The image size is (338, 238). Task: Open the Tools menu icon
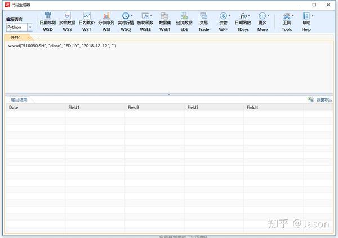pyautogui.click(x=287, y=16)
